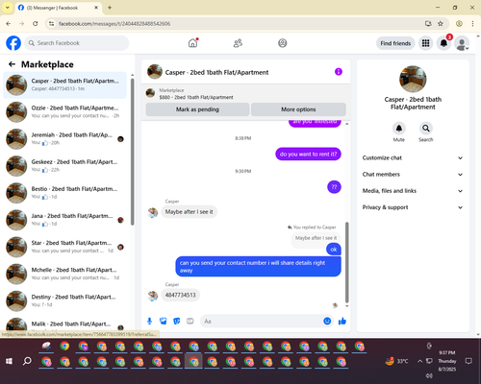
Task: Show hidden tray icons chevron
Action: click(419, 361)
